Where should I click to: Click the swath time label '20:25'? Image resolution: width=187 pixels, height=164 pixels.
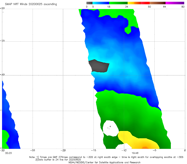9,153
